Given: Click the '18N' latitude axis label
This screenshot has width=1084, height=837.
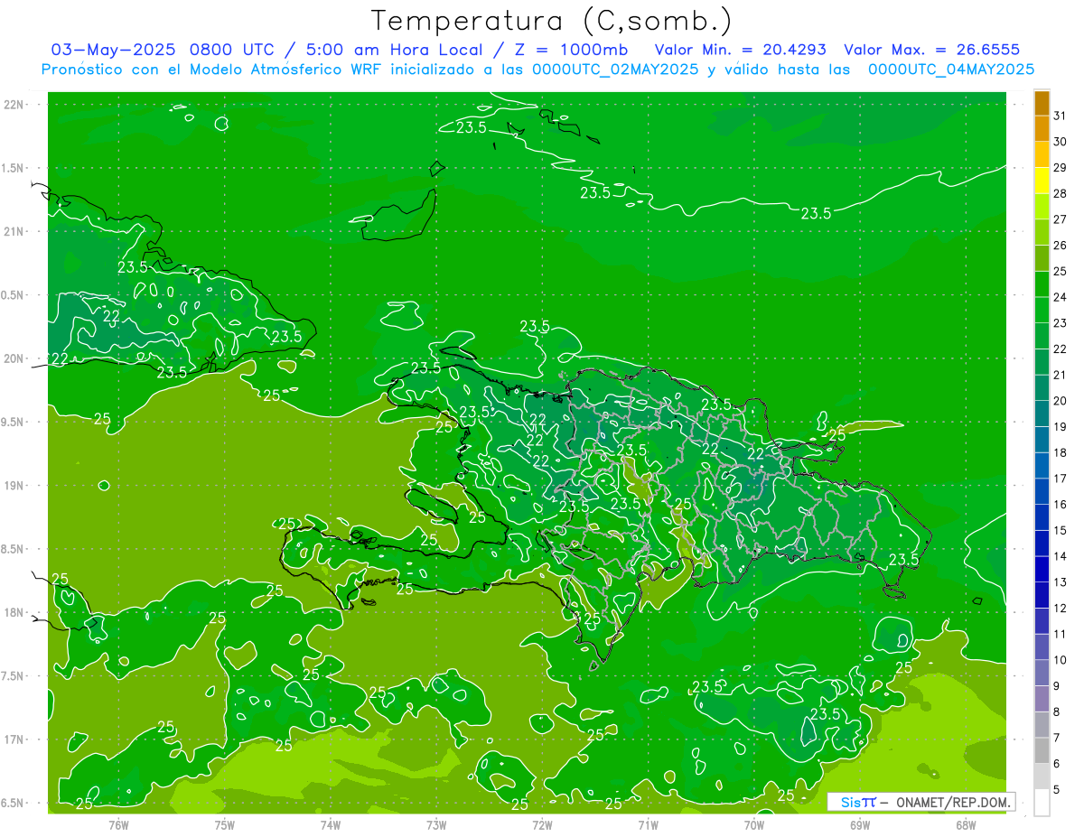Looking at the screenshot, I should [14, 612].
